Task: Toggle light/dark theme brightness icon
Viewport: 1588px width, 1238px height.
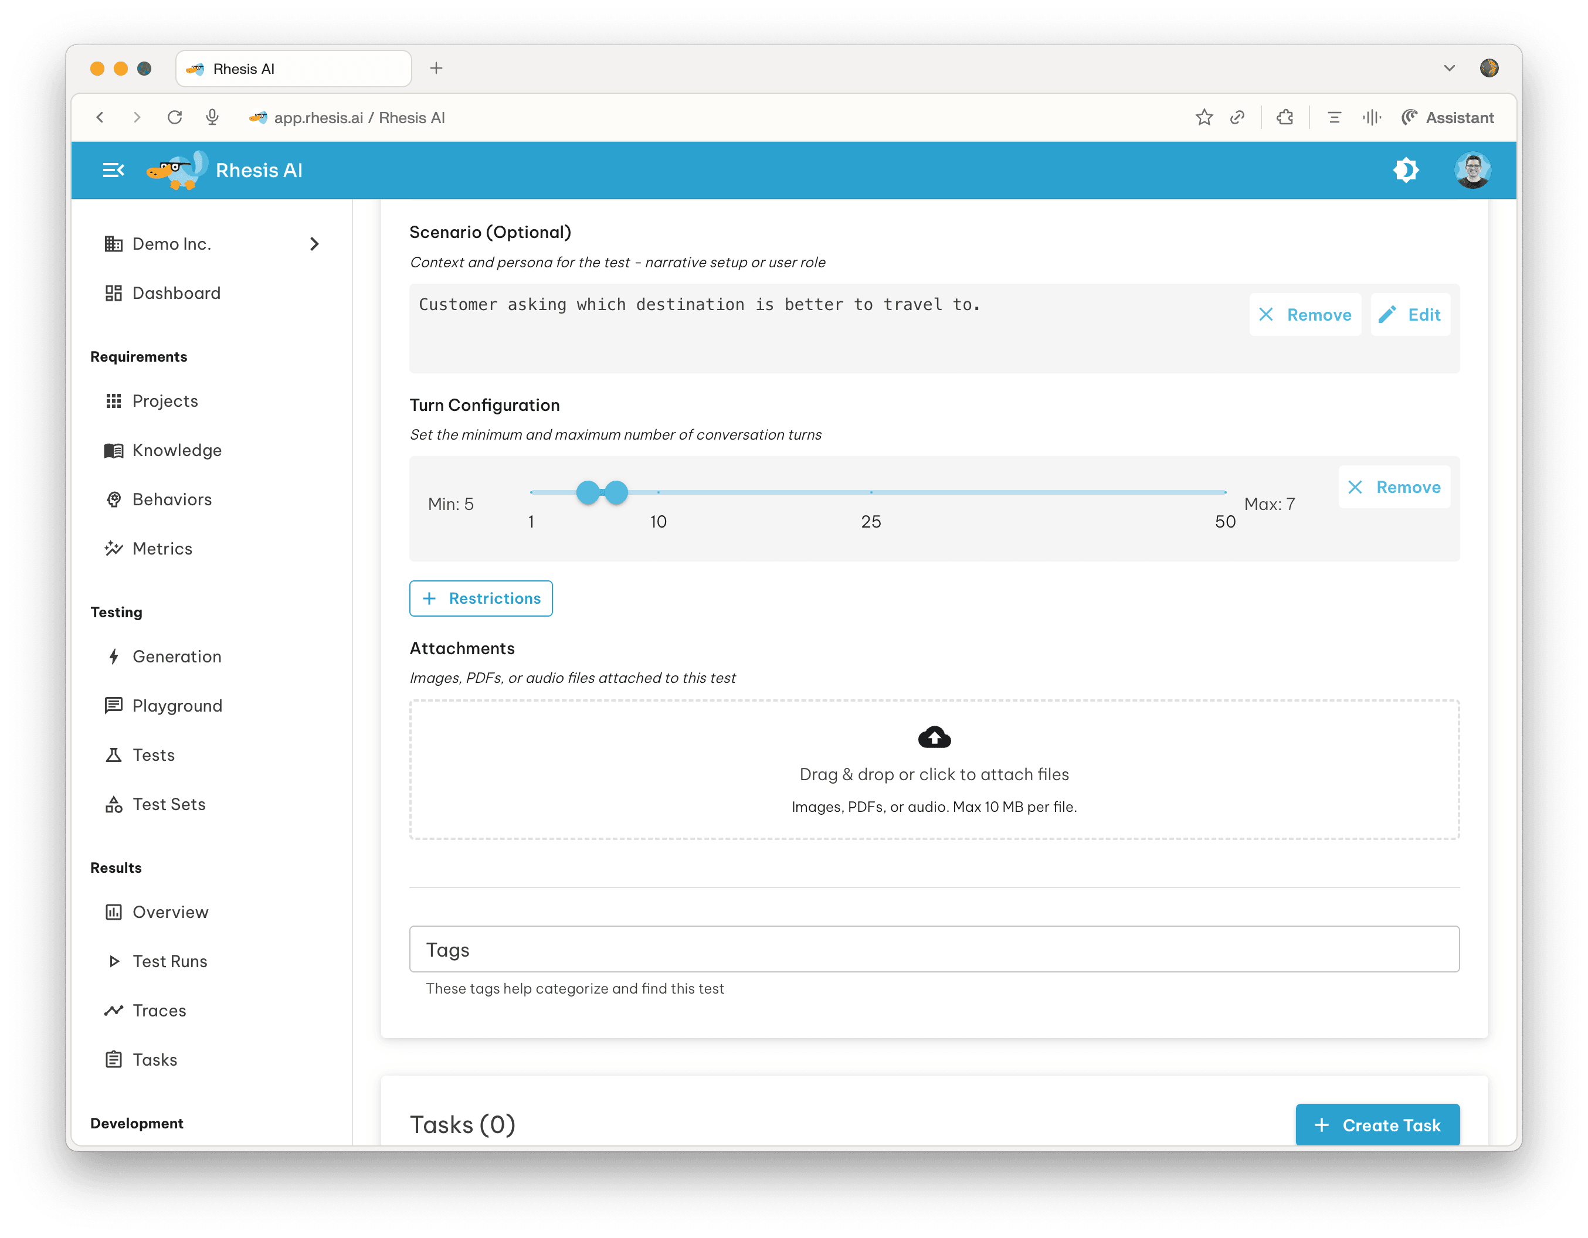Action: pos(1406,170)
